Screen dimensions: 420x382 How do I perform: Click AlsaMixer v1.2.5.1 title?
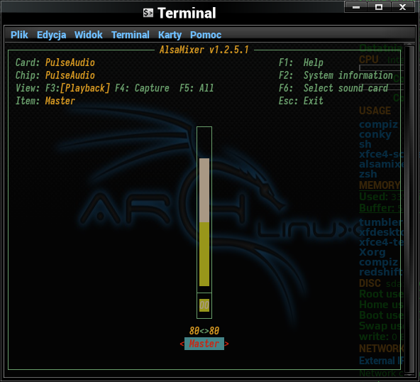point(204,50)
